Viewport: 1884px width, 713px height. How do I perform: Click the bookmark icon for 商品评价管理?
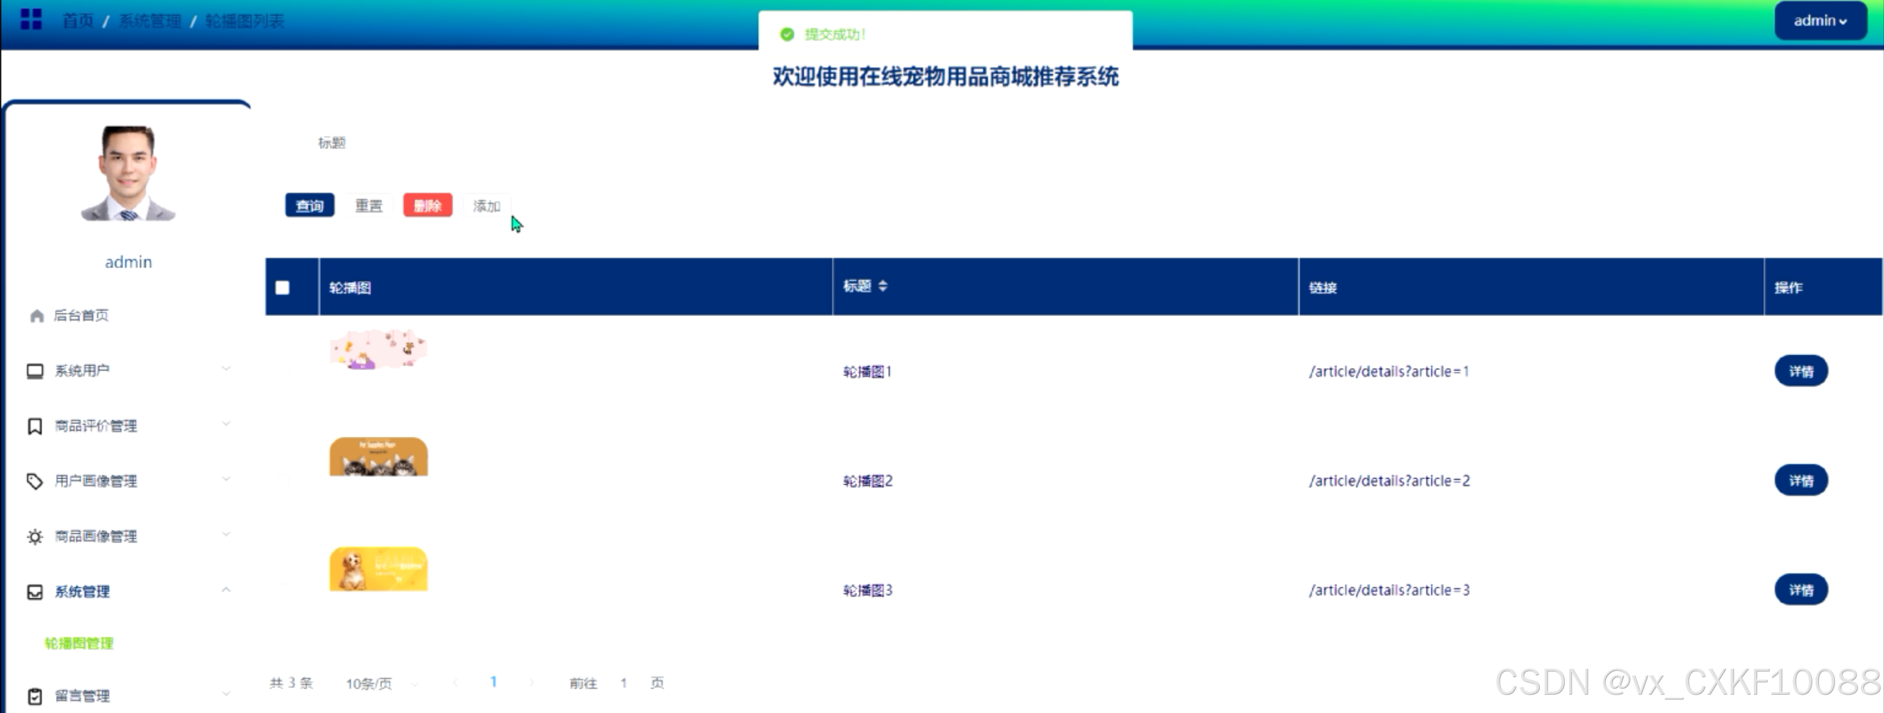click(x=34, y=426)
